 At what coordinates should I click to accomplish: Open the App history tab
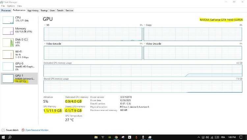tap(33, 11)
